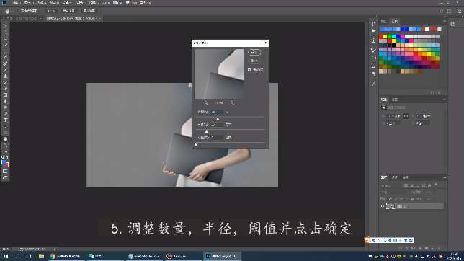Viewport: 464px width, 261px height.
Task: Open the workspace switcher dropdown
Action: coord(450,11)
